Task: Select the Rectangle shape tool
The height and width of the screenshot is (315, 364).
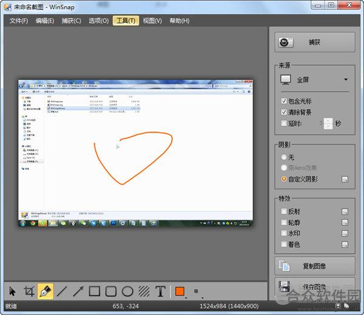Action: (x=95, y=291)
